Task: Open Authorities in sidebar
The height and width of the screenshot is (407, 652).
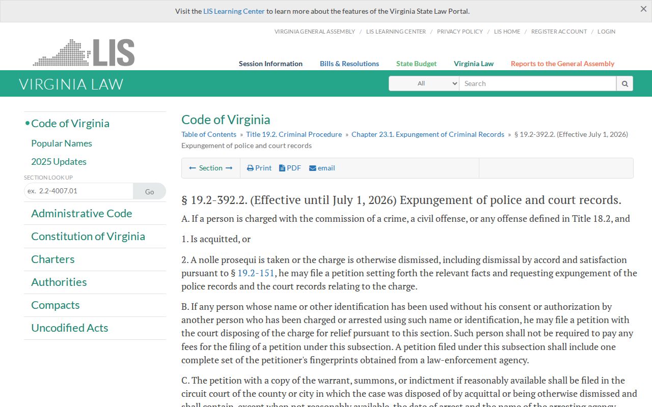Action: click(59, 282)
